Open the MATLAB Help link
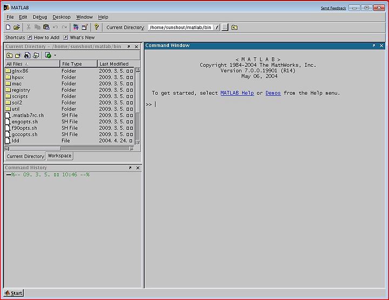The width and height of the screenshot is (389, 300). (237, 93)
